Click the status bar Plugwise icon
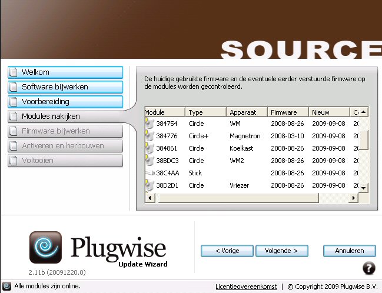 tap(6, 286)
